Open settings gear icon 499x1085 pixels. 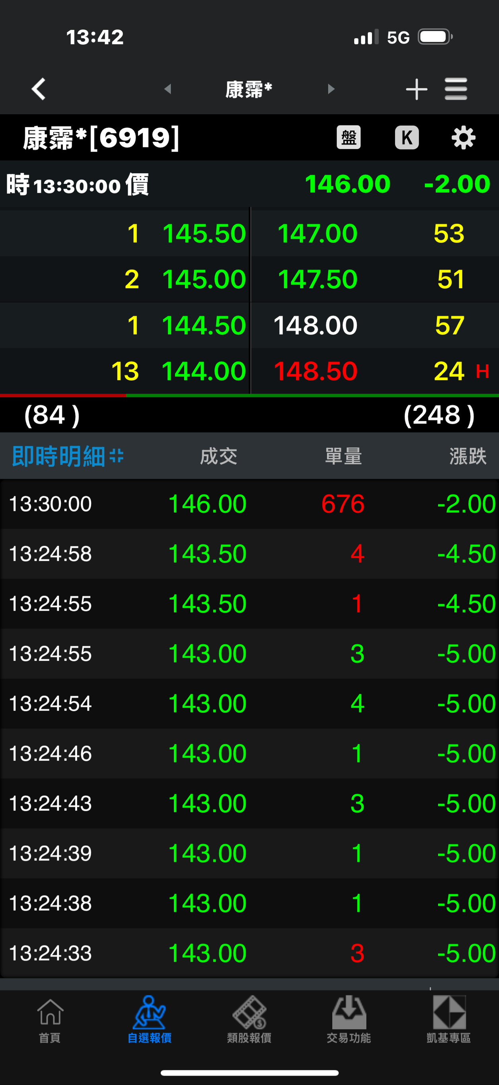[x=463, y=137]
